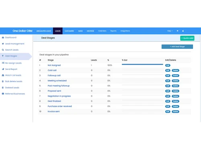
Task: Open the Reports menu item
Action: coord(113,31)
